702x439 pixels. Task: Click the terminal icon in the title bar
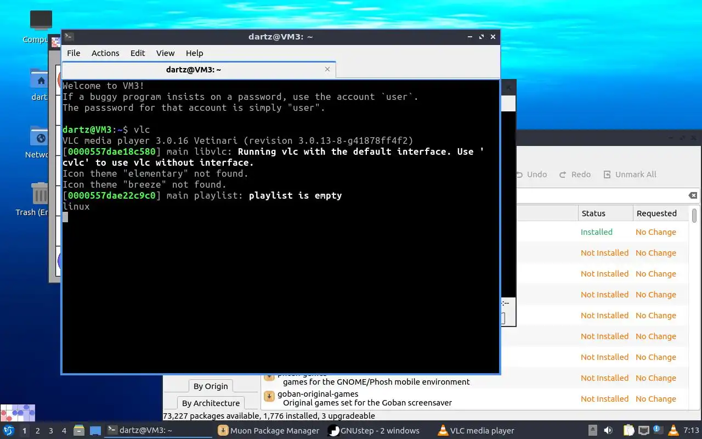69,37
